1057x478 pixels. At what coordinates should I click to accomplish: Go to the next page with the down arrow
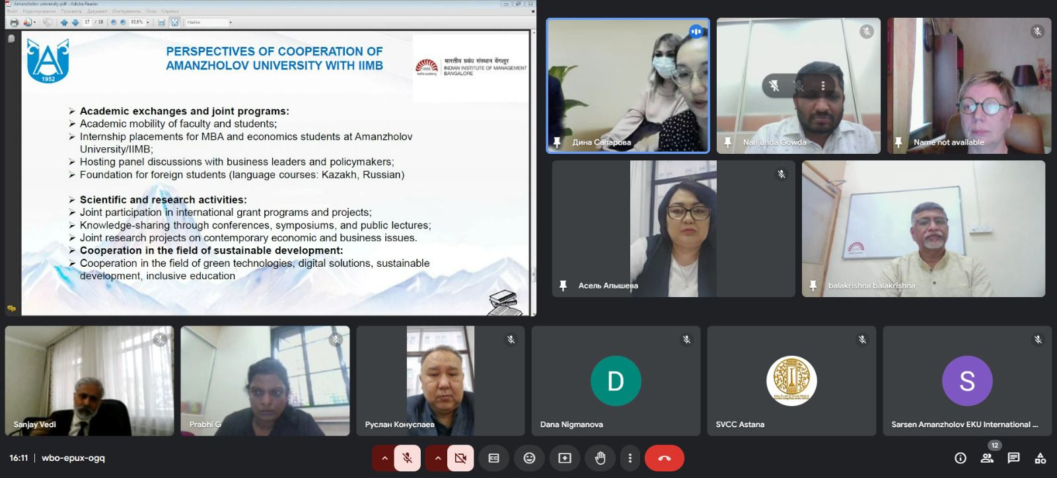pyautogui.click(x=75, y=22)
